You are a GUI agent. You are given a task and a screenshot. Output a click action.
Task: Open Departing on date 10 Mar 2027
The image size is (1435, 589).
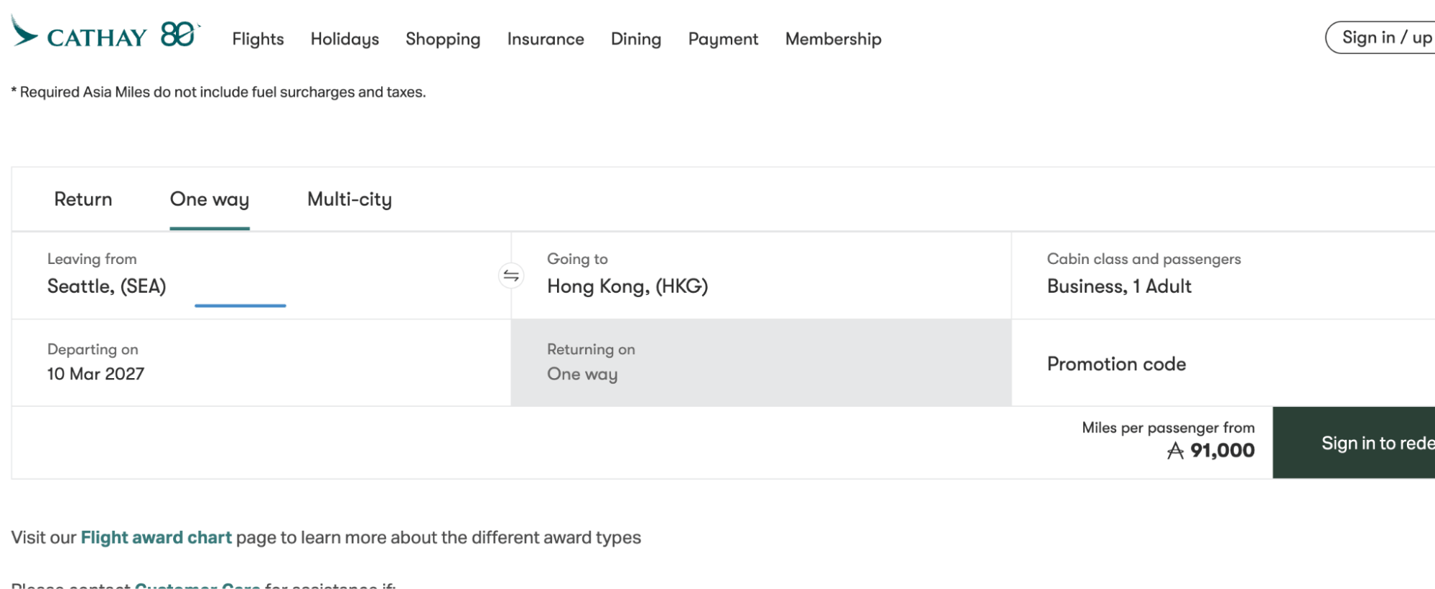[261, 362]
